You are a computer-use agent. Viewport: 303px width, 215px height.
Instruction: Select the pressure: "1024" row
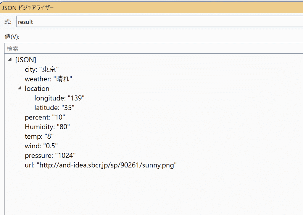50,155
